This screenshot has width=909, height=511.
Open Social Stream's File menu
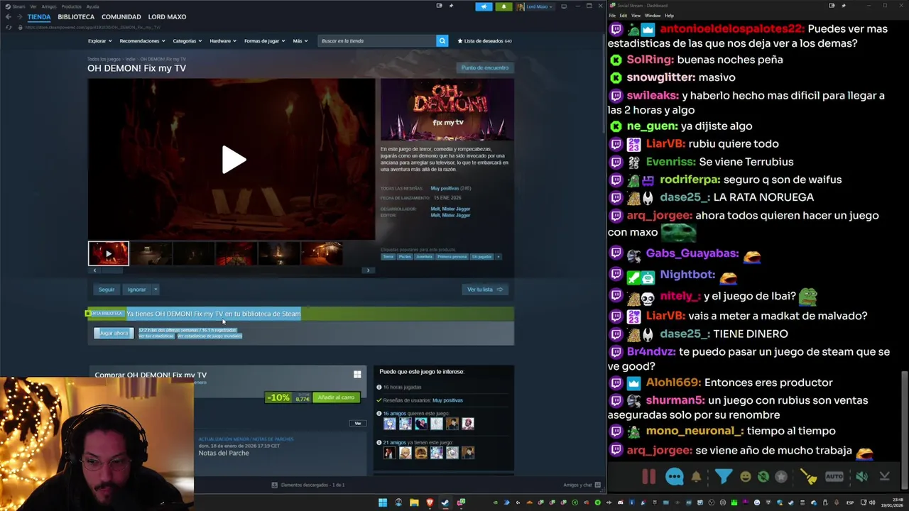pos(612,16)
